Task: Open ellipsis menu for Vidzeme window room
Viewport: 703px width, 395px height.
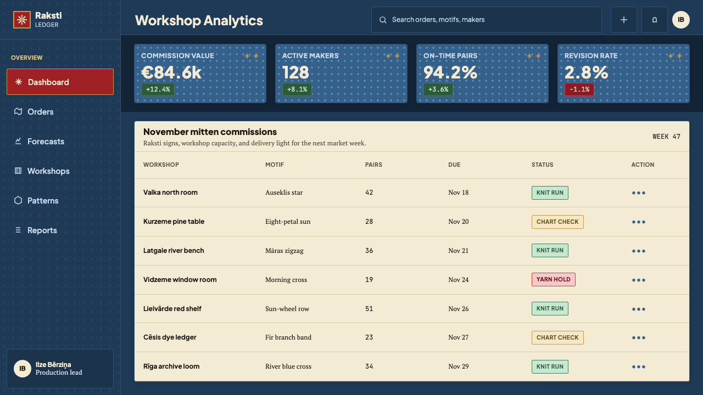Action: [x=639, y=280]
